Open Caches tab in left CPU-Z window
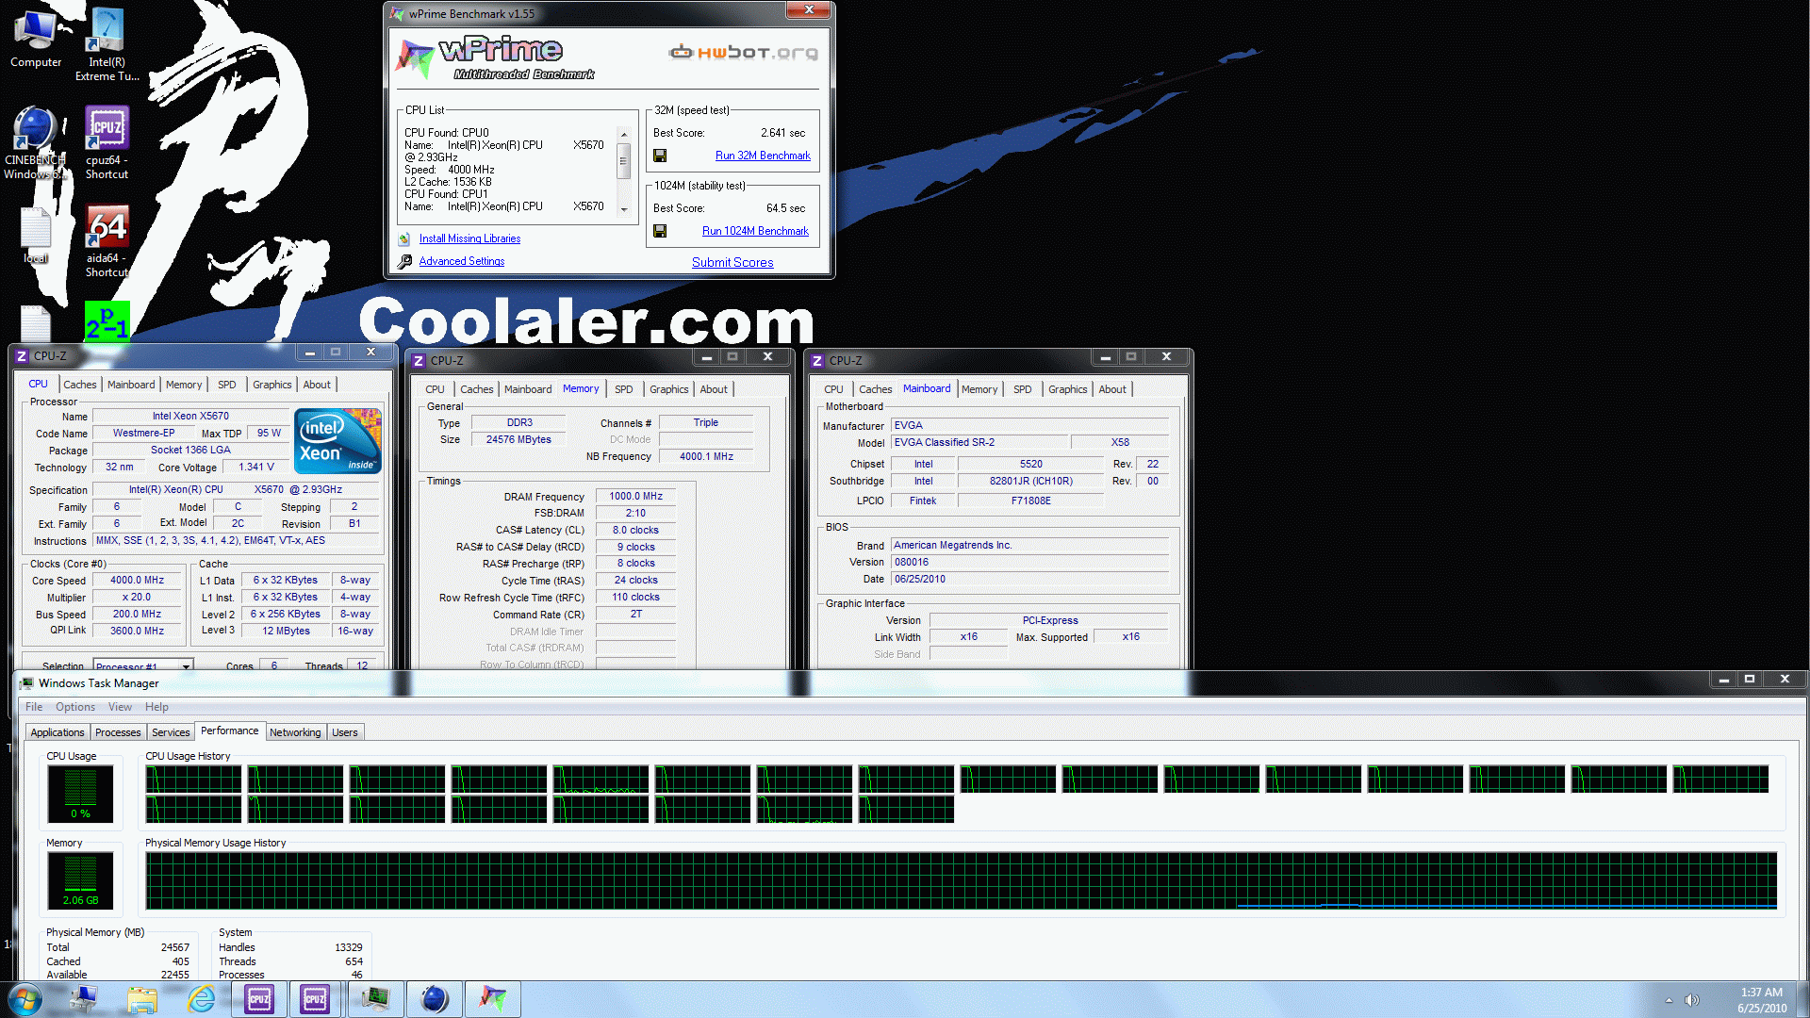 (x=80, y=385)
